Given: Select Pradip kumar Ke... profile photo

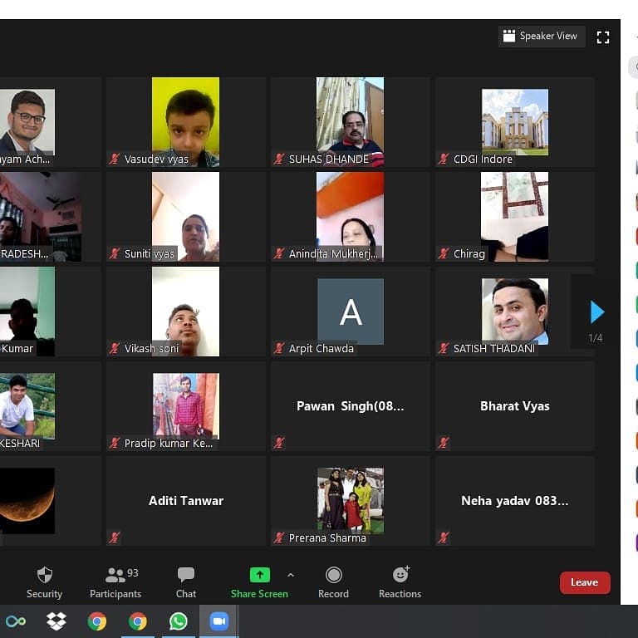Looking at the screenshot, I should [186, 405].
